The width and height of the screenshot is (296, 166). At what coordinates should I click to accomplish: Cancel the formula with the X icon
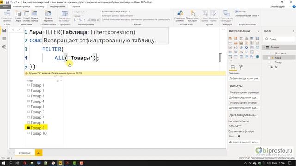[x=12, y=30]
